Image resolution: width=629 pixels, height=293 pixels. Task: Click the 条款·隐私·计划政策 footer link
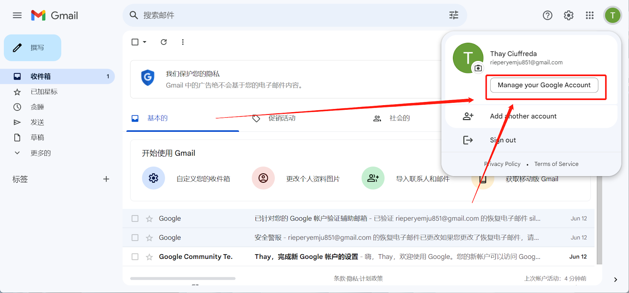358,278
